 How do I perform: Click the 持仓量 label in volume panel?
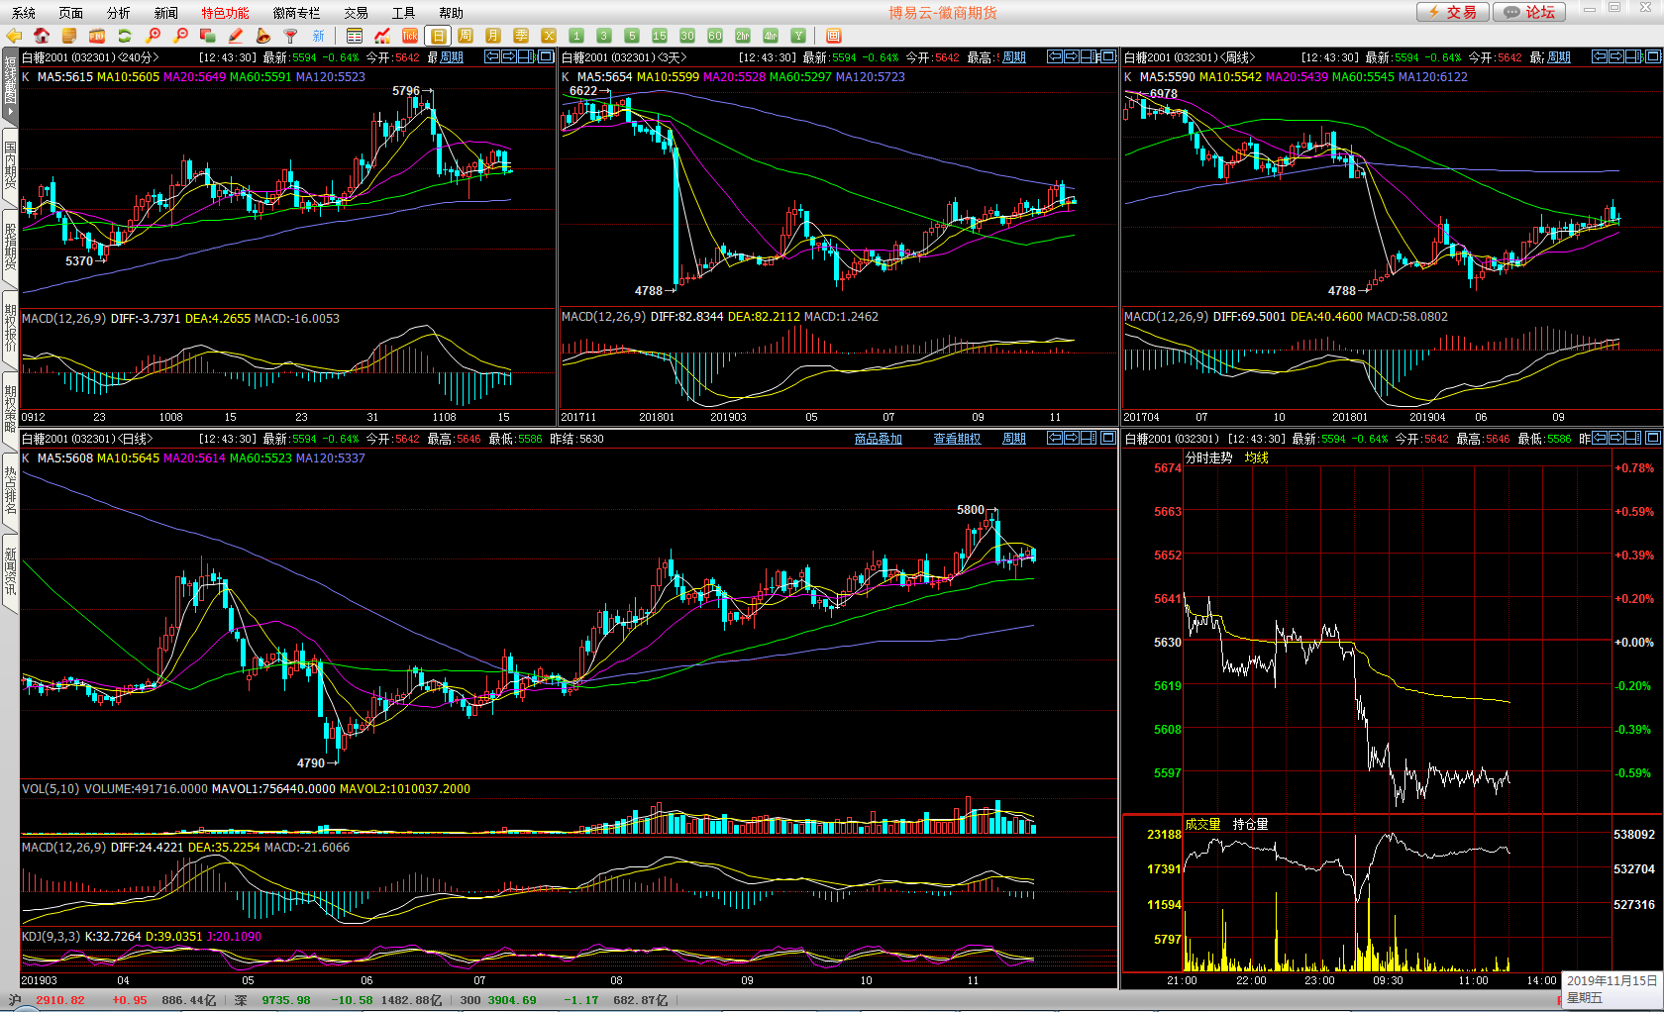coord(1251,824)
